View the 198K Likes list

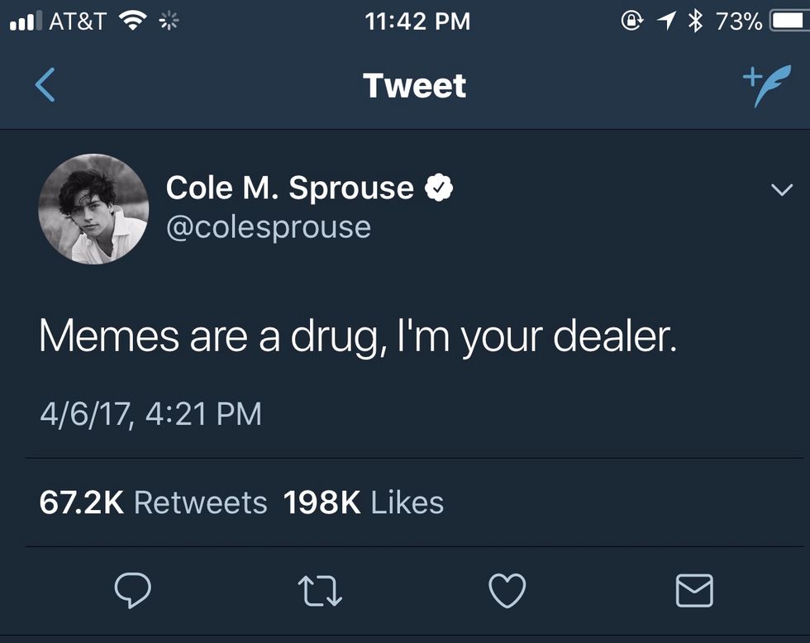click(x=364, y=502)
